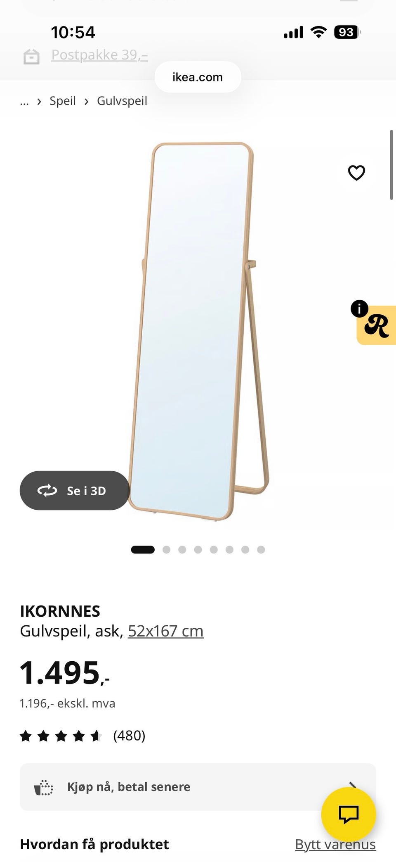Image resolution: width=396 pixels, height=862 pixels.
Task: Select the last image carousel dot
Action: pos(261,549)
